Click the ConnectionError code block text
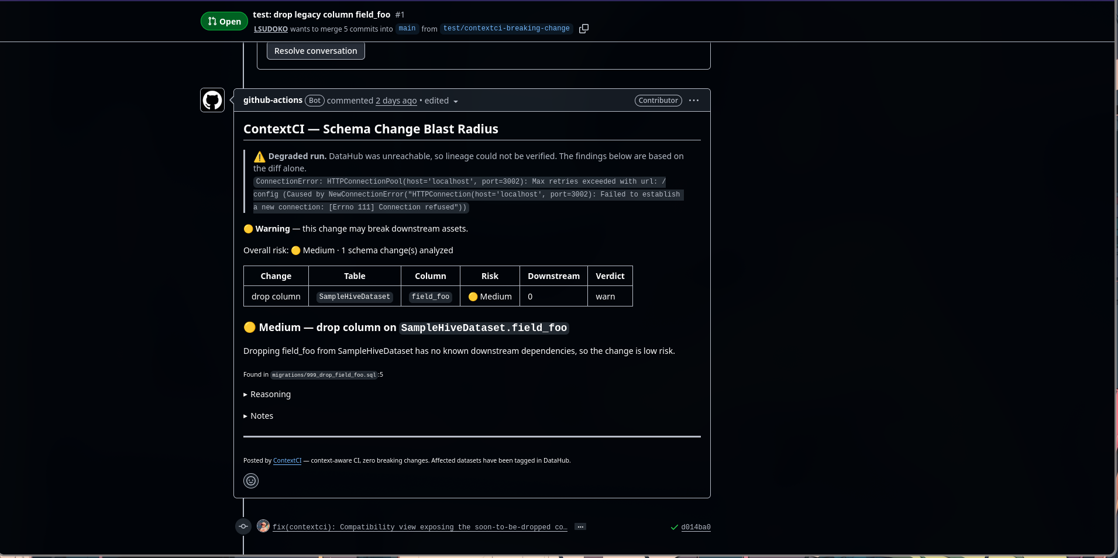This screenshot has height=558, width=1118. click(468, 194)
